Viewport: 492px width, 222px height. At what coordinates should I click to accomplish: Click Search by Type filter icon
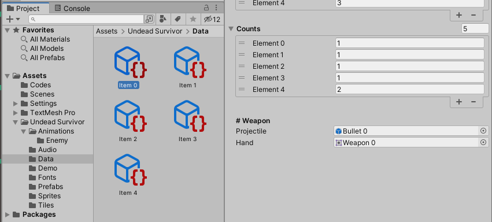[163, 19]
